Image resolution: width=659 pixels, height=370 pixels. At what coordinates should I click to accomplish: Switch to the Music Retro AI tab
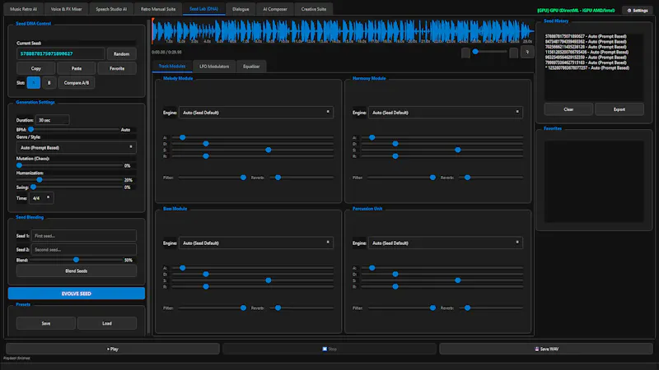click(x=24, y=9)
